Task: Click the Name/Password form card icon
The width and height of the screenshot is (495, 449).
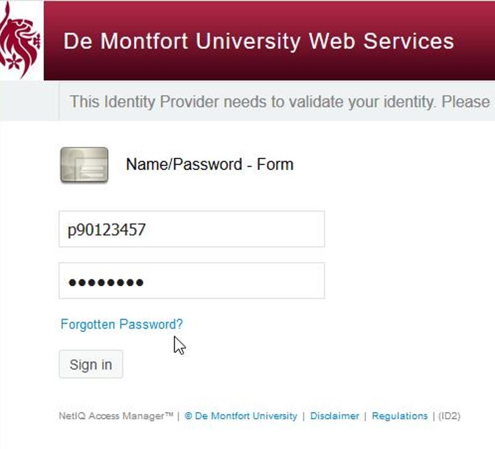Action: coord(84,165)
